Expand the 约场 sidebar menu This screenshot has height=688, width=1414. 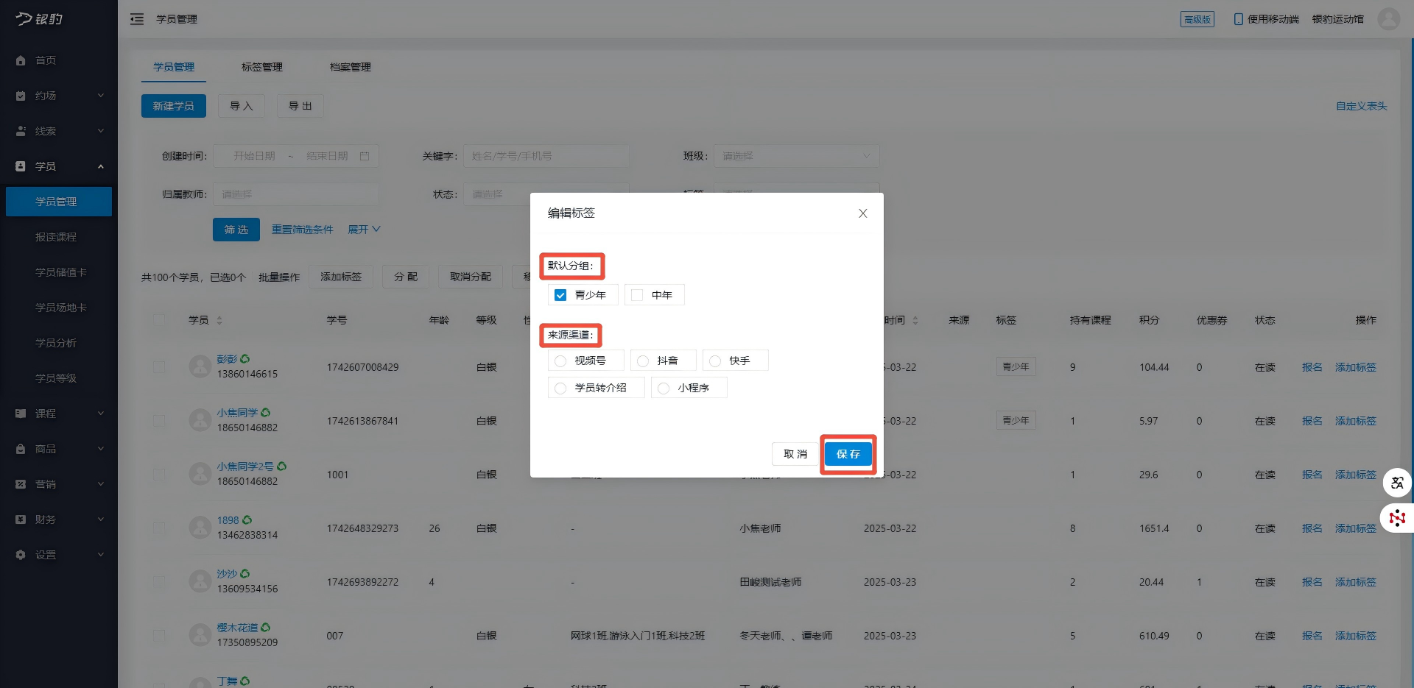tap(101, 96)
